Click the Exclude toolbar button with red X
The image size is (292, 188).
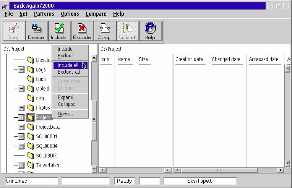click(x=82, y=31)
